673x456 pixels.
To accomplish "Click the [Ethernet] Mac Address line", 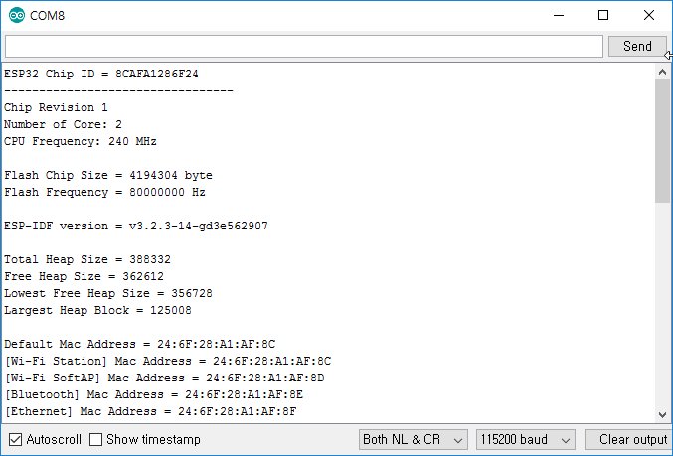I will coord(150,411).
